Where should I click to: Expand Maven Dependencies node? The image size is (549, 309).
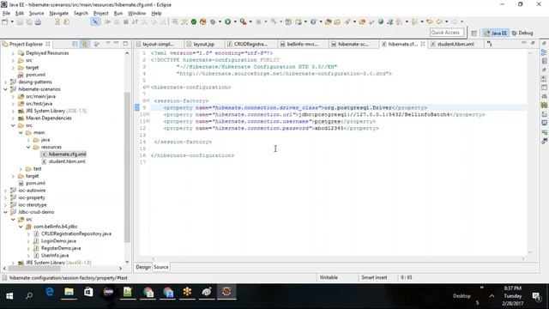click(x=14, y=118)
